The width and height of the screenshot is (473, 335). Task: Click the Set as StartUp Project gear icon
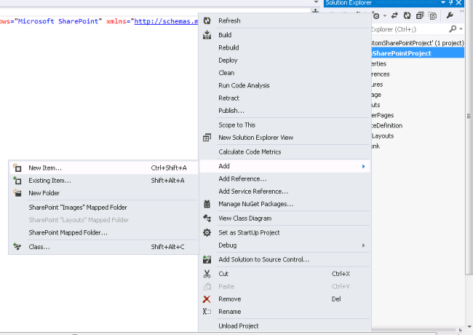tap(207, 232)
